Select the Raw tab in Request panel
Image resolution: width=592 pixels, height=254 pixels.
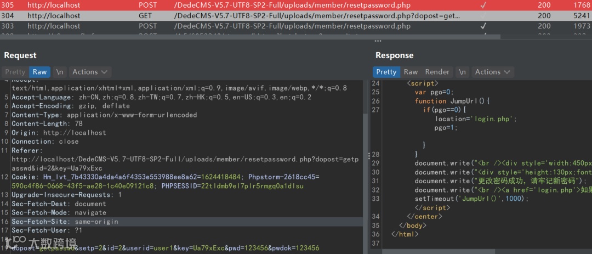click(x=39, y=72)
